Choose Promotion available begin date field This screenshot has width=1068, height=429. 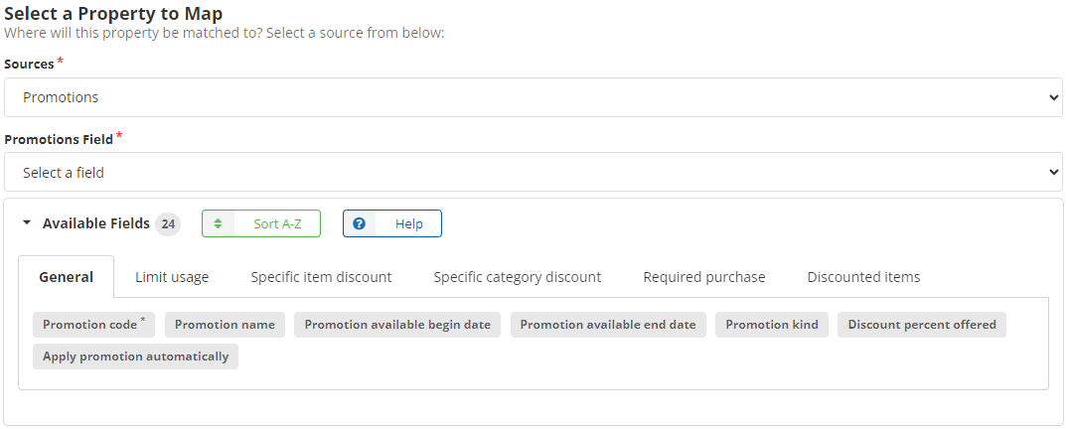point(397,325)
